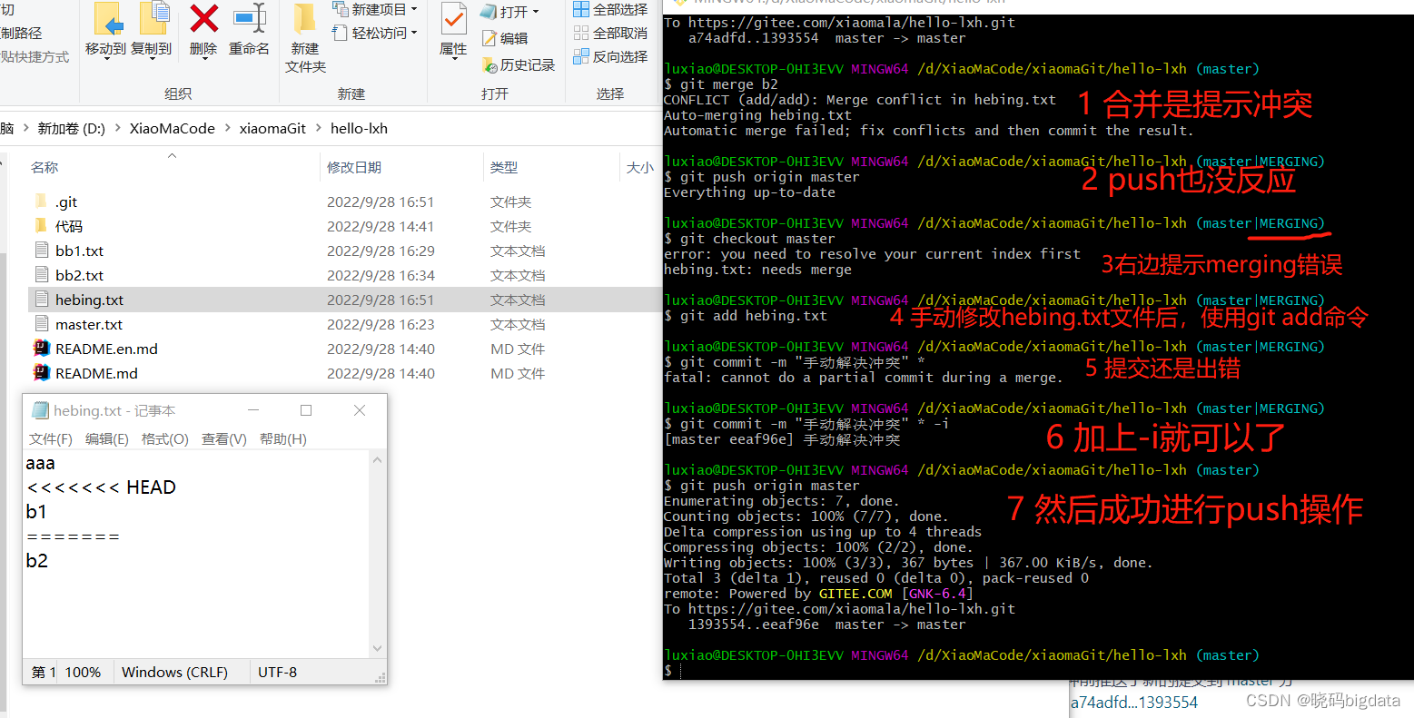Select the 2022/9/28 16:23 date cell

click(x=381, y=324)
